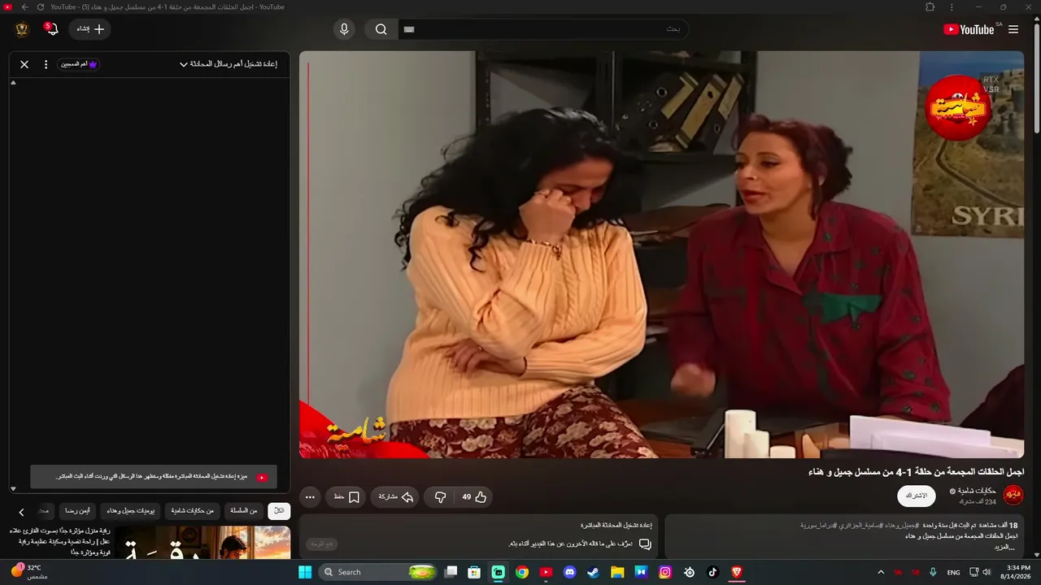Open the رقية منزل مؤثرة recommended video title
Screen dimensions: 1041x585
(x=60, y=541)
